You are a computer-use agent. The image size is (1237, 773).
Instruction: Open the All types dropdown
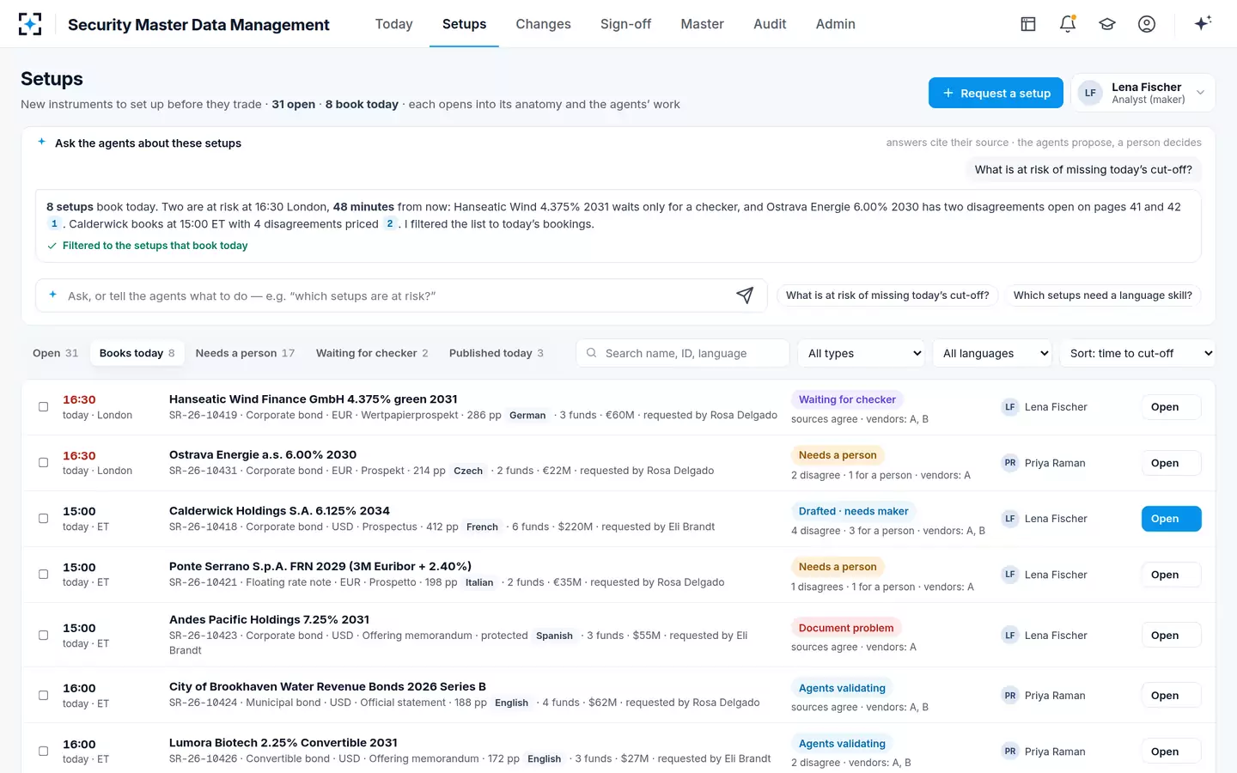(862, 353)
